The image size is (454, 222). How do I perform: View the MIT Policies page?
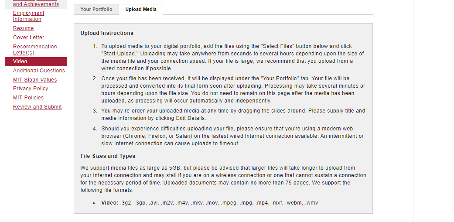coord(28,98)
